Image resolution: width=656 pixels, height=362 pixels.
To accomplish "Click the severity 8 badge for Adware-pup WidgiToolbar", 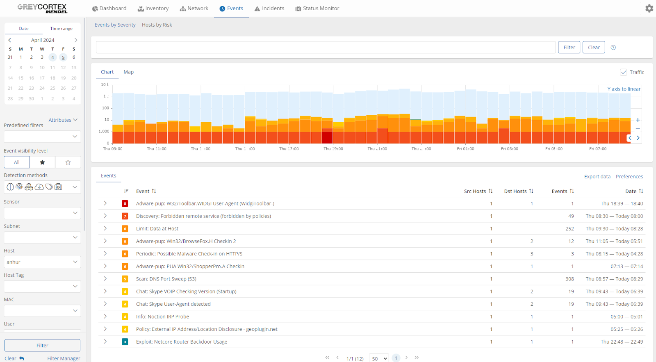I will 125,204.
